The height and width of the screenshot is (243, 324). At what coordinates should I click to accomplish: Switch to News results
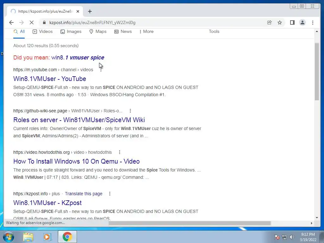[123, 32]
